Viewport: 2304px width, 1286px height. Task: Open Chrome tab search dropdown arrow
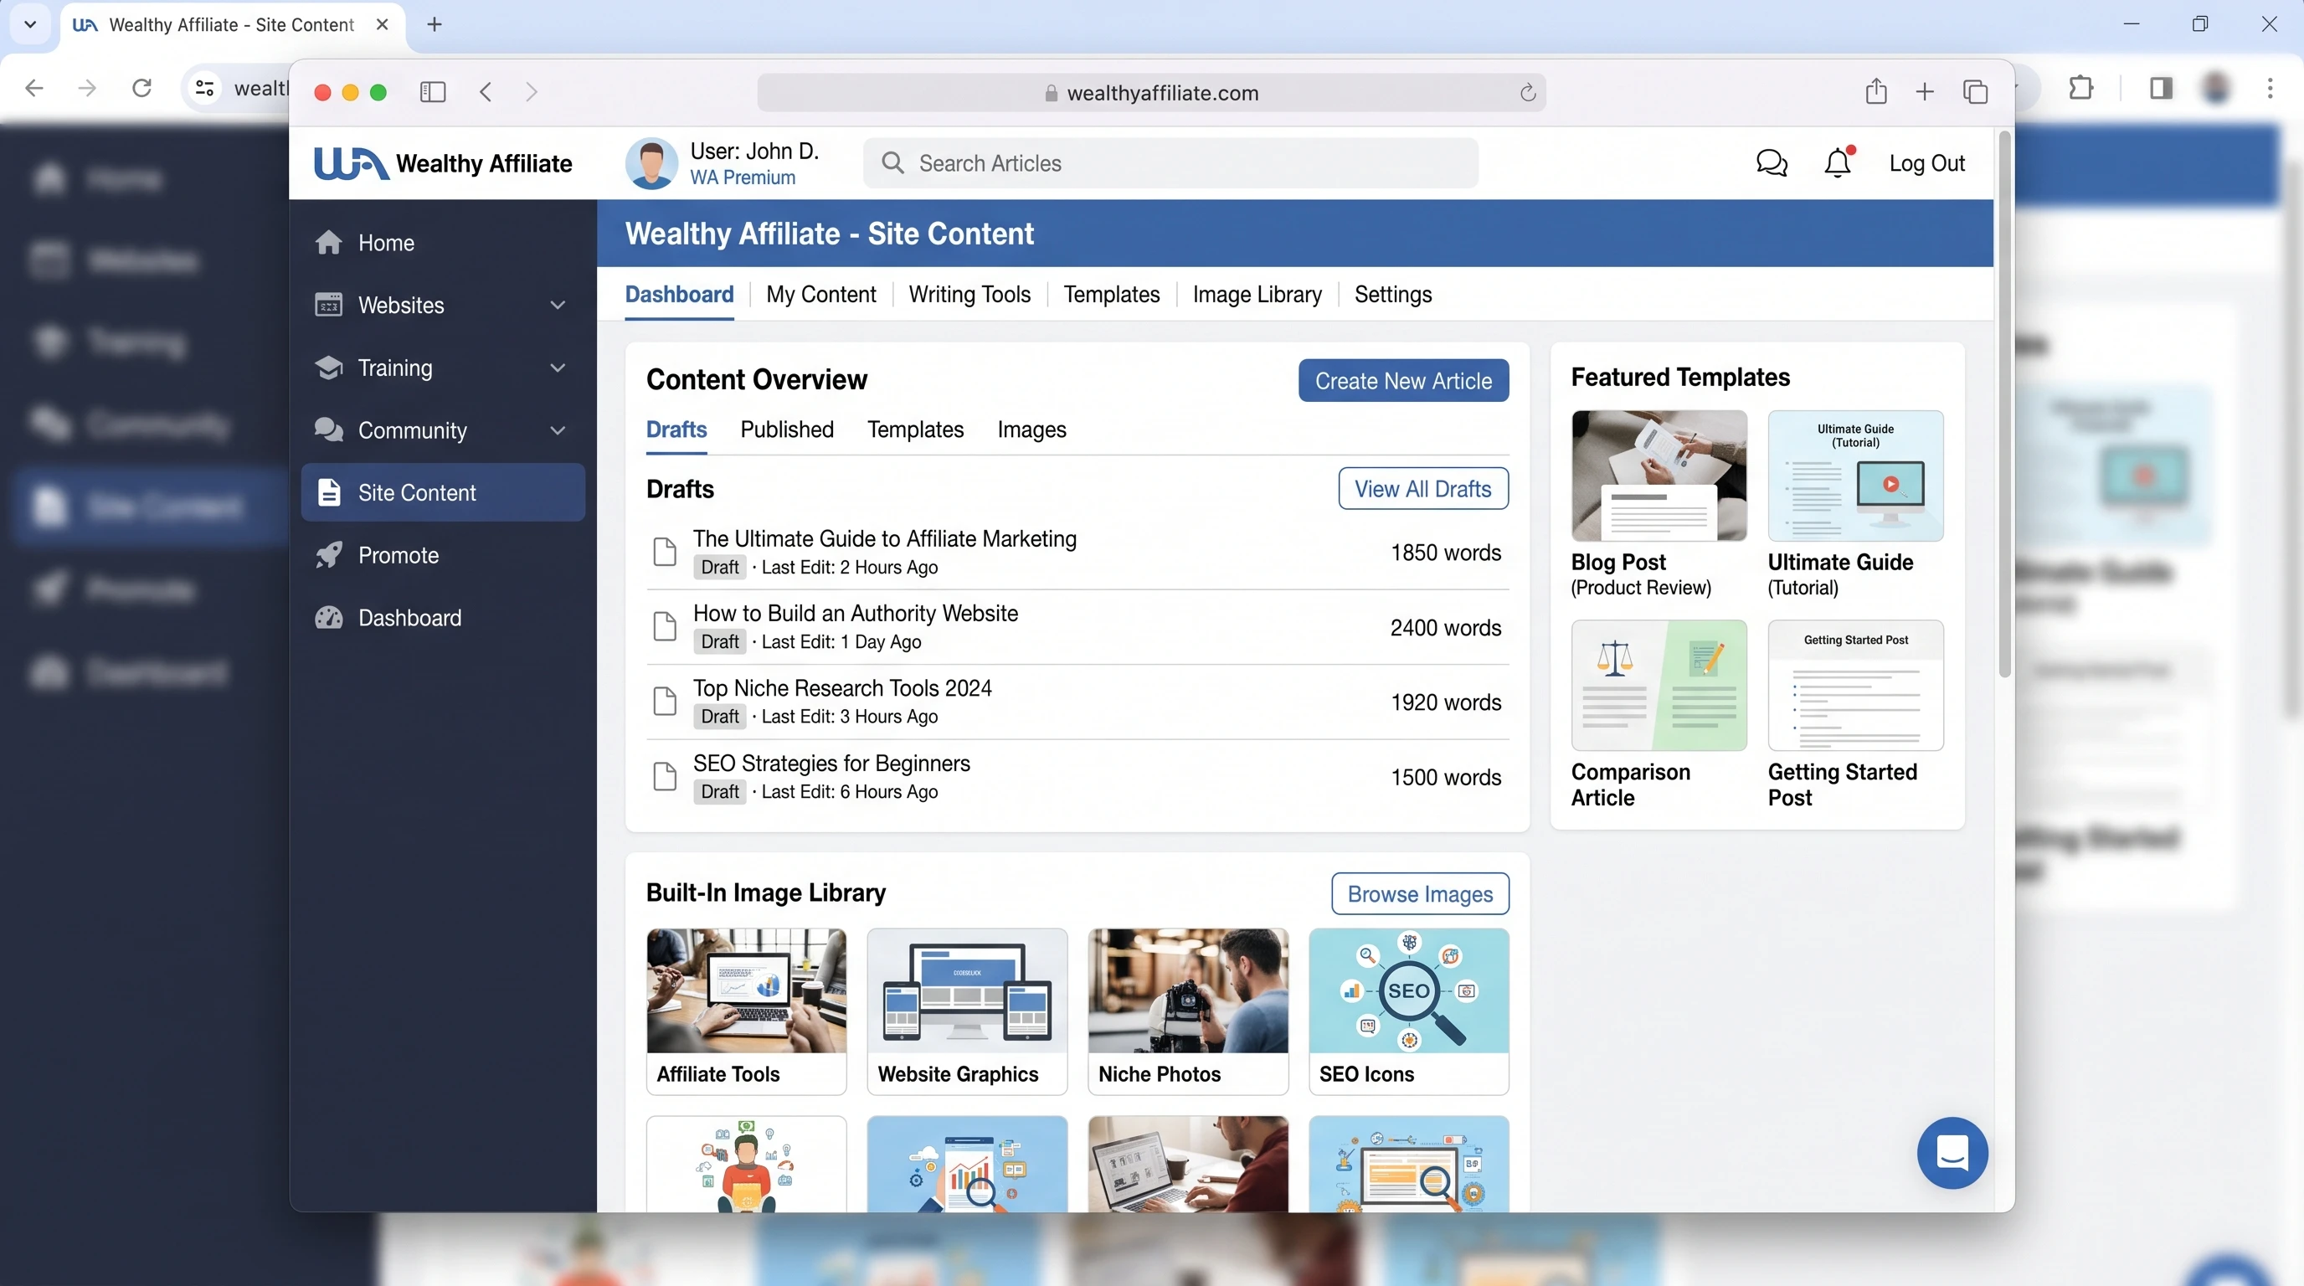coord(29,24)
